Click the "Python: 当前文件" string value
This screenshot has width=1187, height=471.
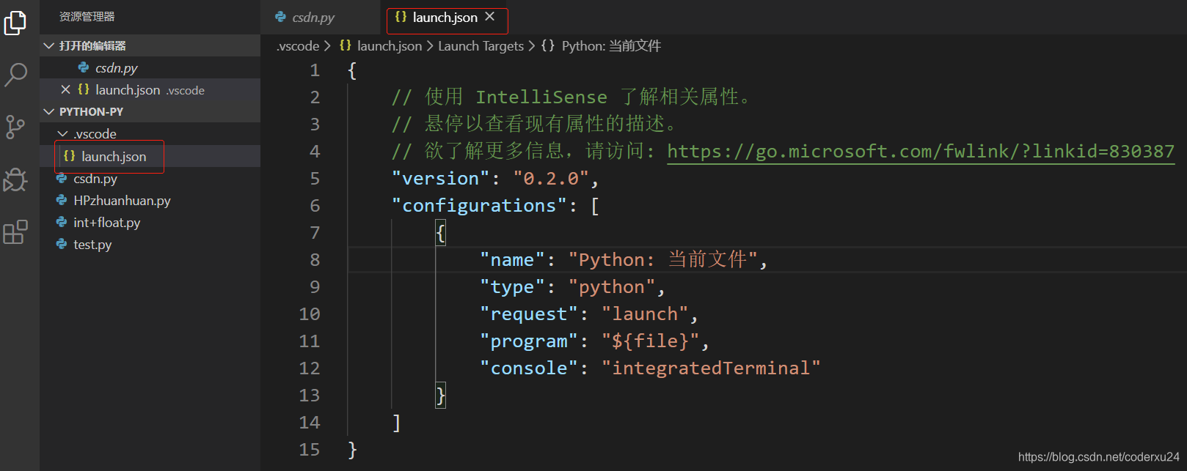point(662,260)
